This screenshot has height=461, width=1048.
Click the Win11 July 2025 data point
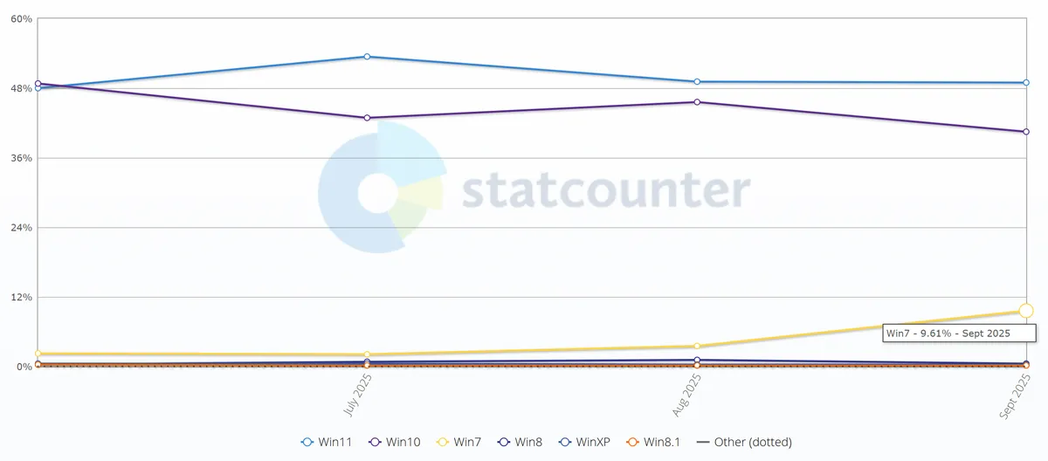[x=367, y=57]
